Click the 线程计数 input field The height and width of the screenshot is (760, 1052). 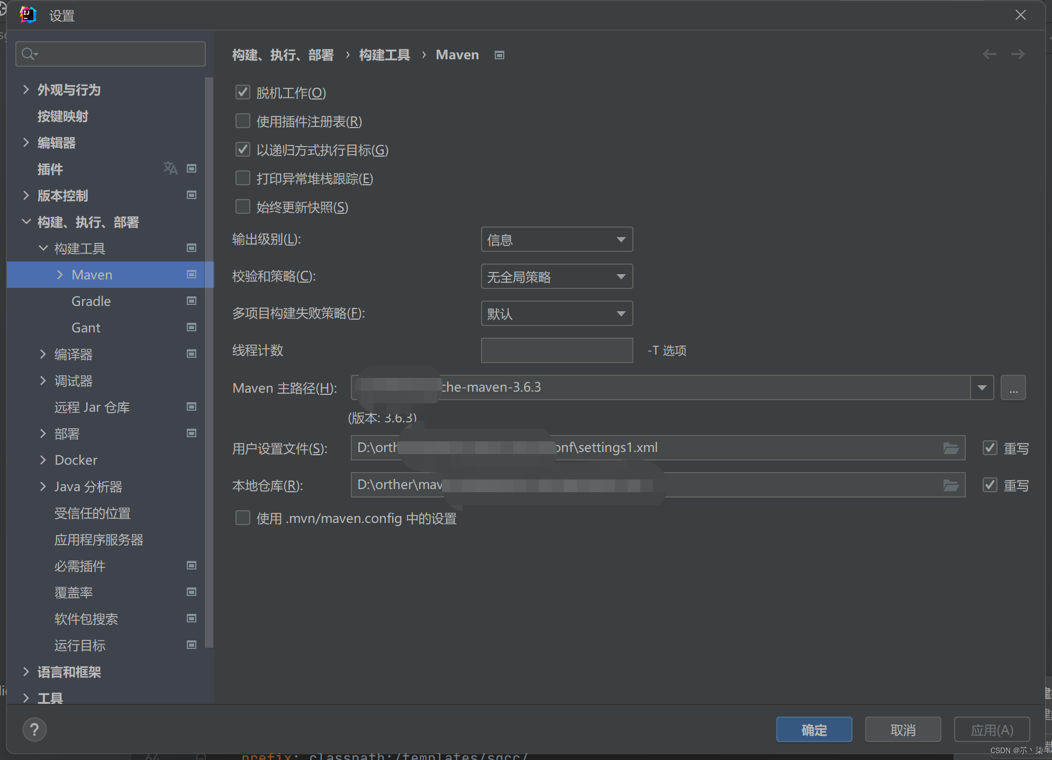(x=557, y=350)
